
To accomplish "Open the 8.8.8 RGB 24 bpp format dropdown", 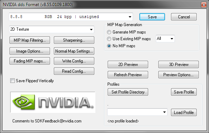I will point(71,17).
